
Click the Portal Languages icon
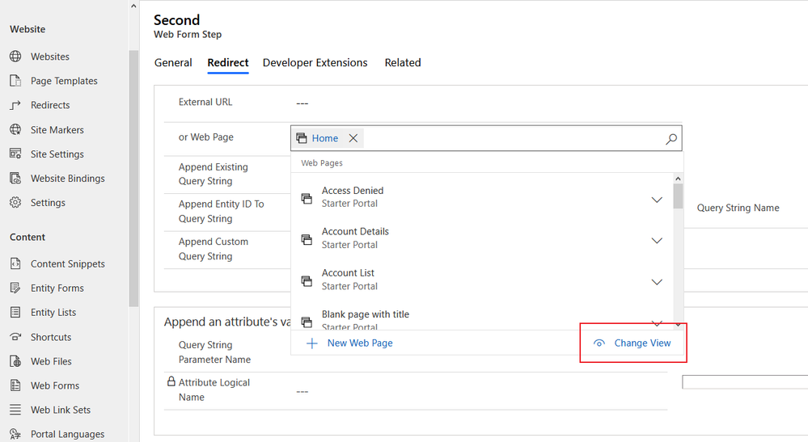(15, 434)
